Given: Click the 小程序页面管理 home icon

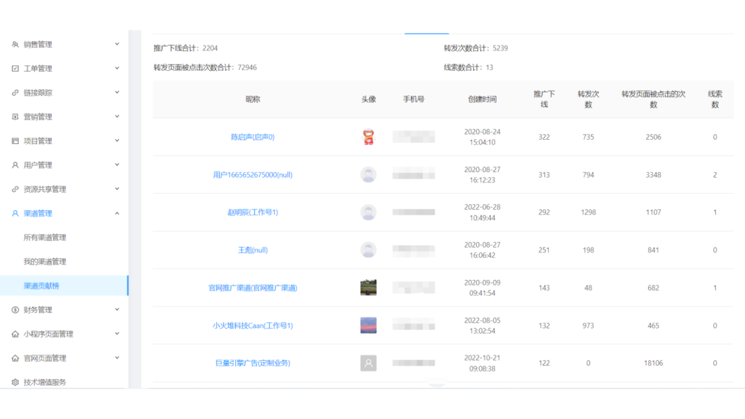Looking at the screenshot, I should click(16, 334).
